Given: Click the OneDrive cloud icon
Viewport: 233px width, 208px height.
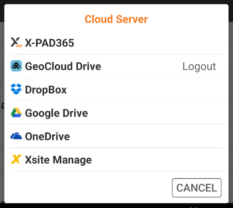Looking at the screenshot, I should point(16,136).
